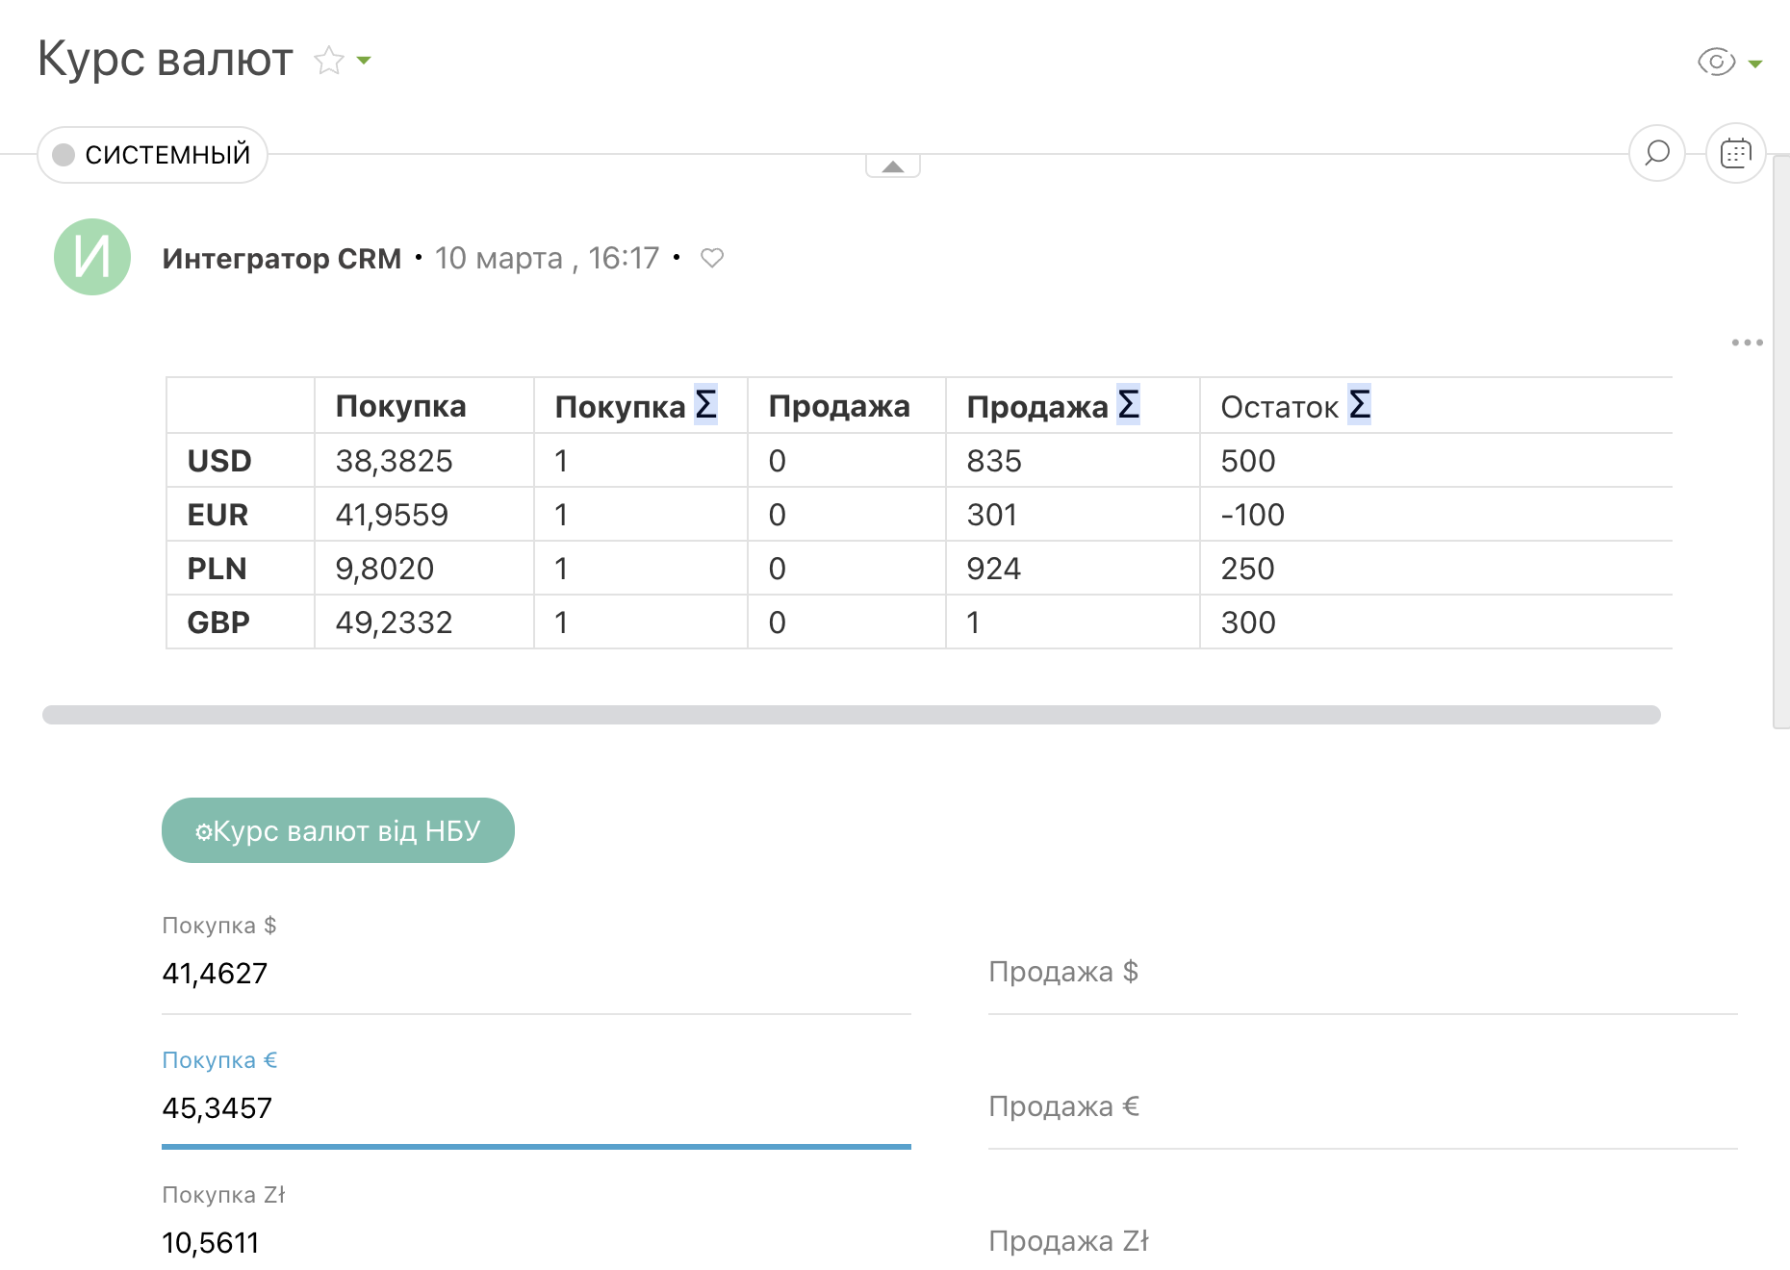The height and width of the screenshot is (1270, 1790).
Task: Open the three-dots post options menu
Action: (x=1747, y=343)
